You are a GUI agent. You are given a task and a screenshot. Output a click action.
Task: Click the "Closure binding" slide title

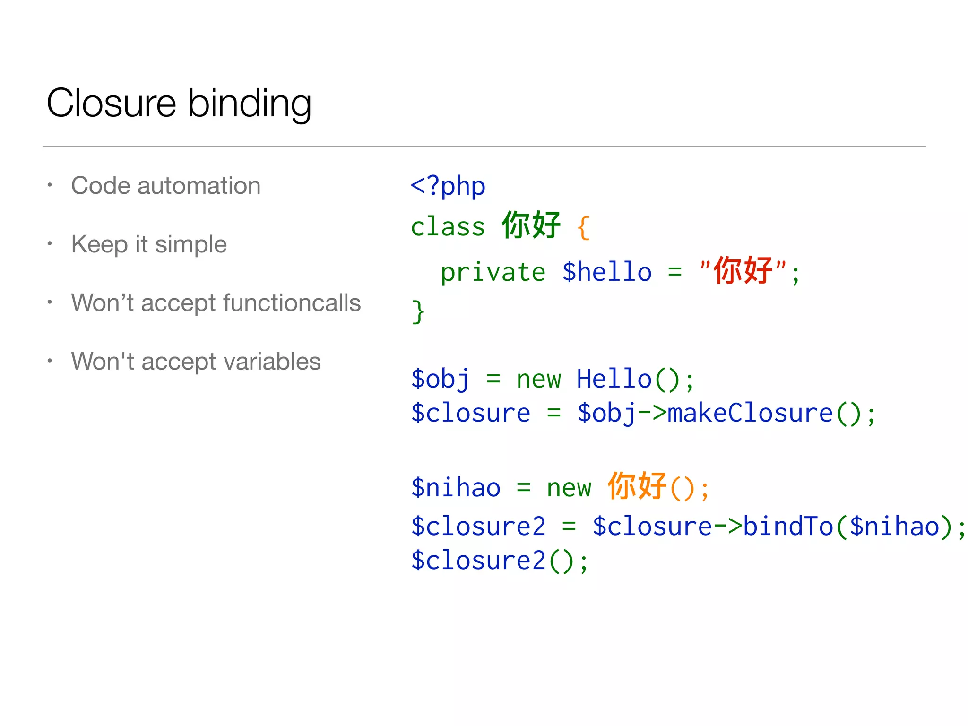pyautogui.click(x=179, y=103)
